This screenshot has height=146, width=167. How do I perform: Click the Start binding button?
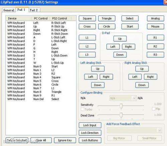click(130, 27)
